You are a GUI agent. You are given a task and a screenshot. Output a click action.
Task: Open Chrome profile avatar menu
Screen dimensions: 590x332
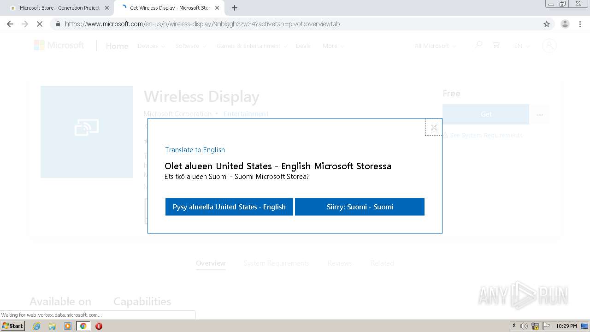click(565, 24)
